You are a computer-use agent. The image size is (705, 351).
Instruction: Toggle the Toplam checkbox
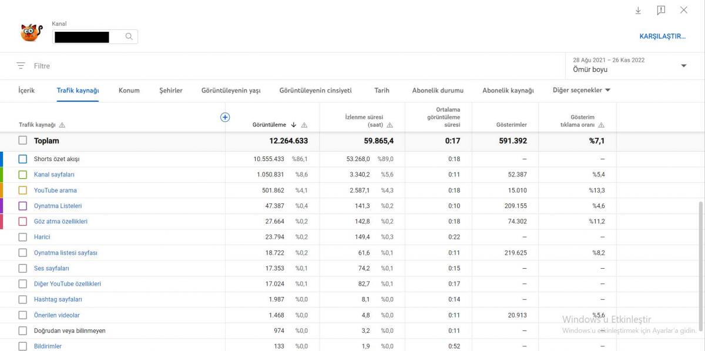(x=22, y=141)
